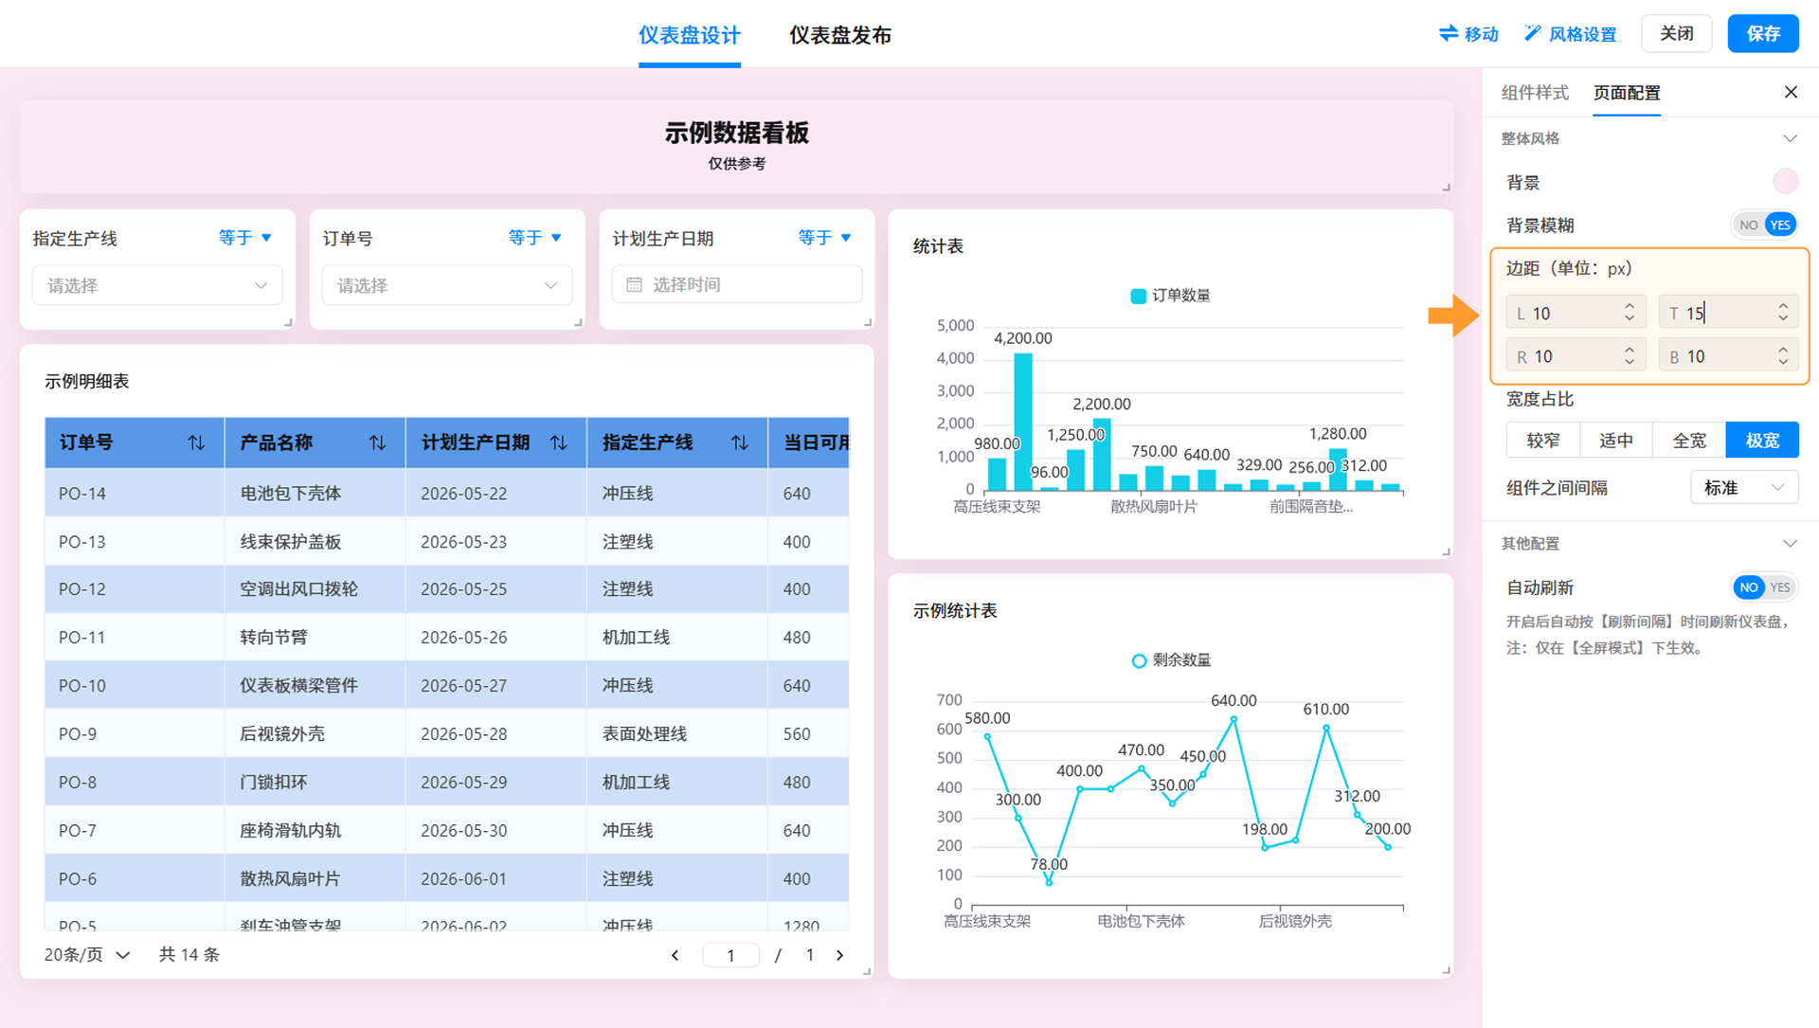Image resolution: width=1819 pixels, height=1028 pixels.
Task: Click resize handle of 示例统计表 card
Action: (1446, 970)
